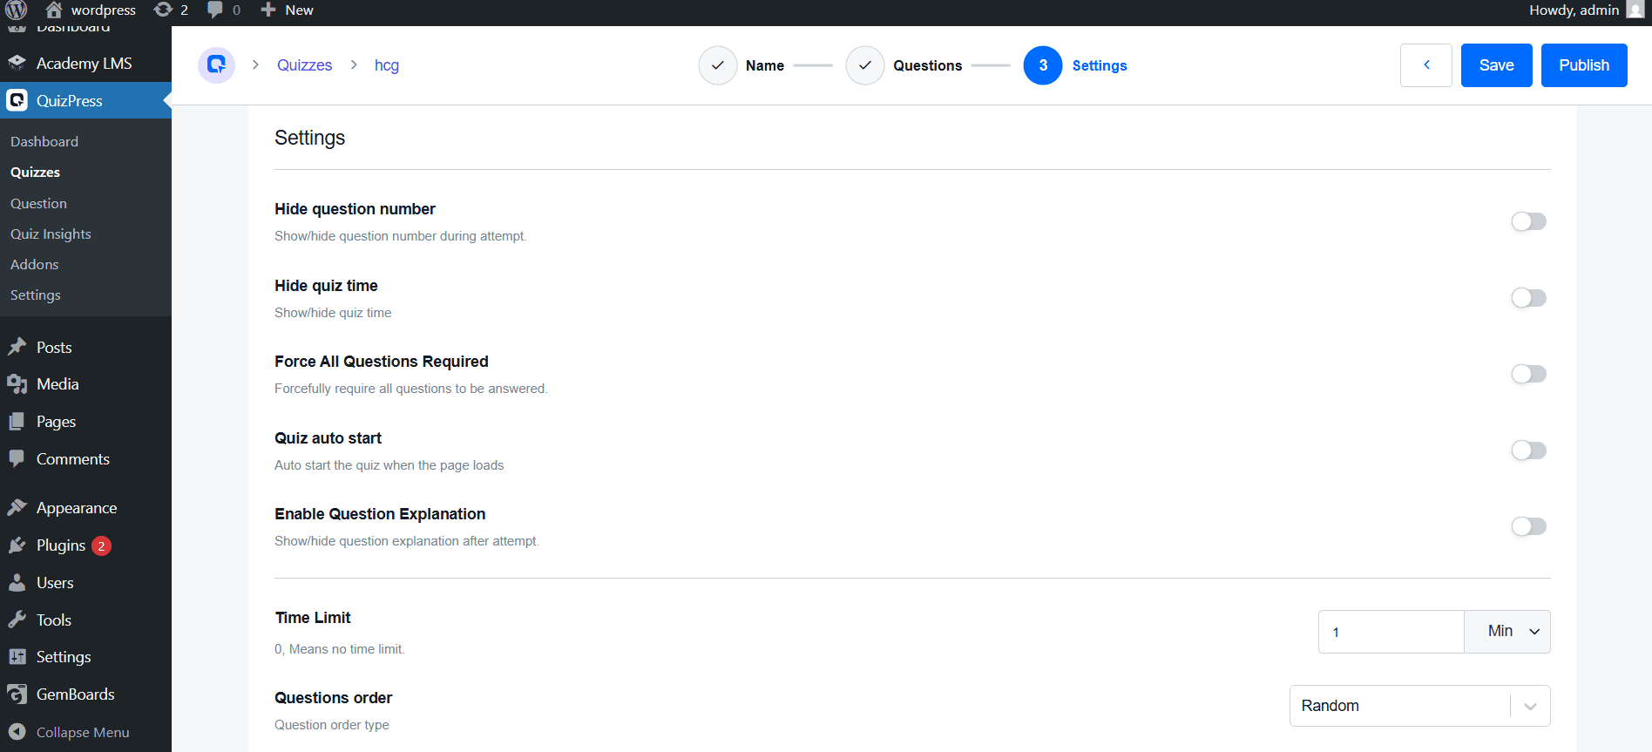Open the Academy LMS menu

coord(85,63)
